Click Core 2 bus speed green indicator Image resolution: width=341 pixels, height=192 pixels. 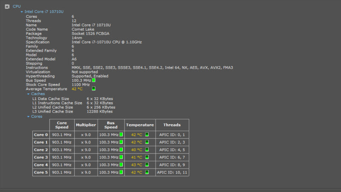tap(121, 150)
